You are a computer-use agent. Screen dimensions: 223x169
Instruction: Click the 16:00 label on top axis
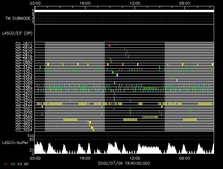click(85, 3)
